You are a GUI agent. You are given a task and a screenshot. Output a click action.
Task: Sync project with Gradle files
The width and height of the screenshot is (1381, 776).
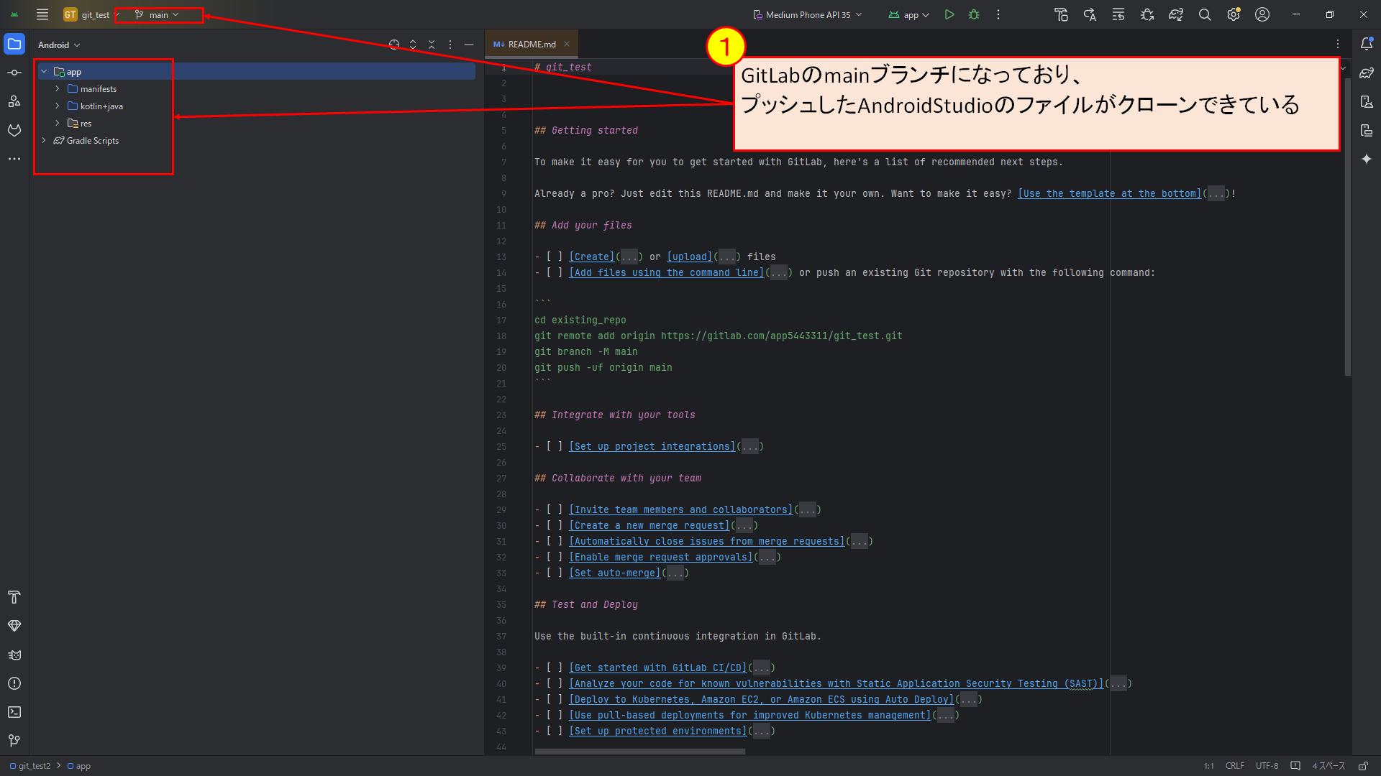coord(1176,14)
